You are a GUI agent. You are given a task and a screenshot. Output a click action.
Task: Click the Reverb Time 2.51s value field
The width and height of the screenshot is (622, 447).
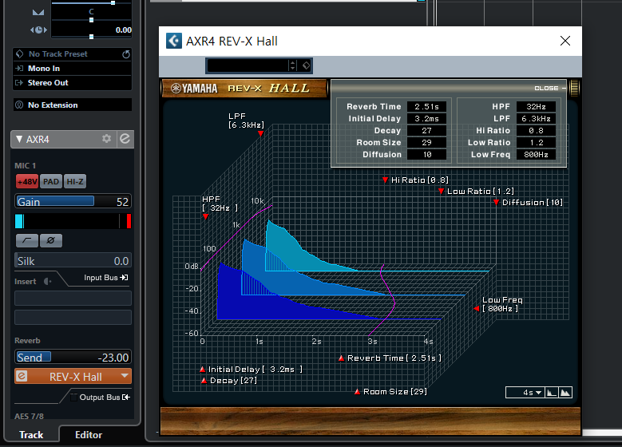pyautogui.click(x=427, y=106)
